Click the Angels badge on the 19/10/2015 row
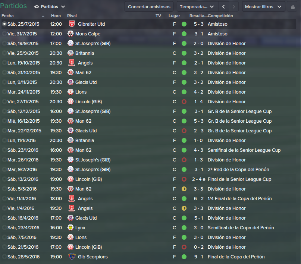301x264 pixels. click(72, 63)
